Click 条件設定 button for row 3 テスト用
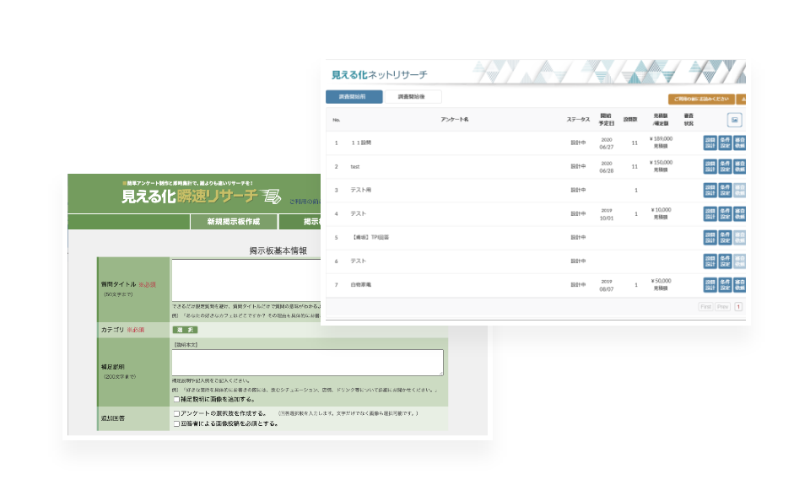 [725, 190]
